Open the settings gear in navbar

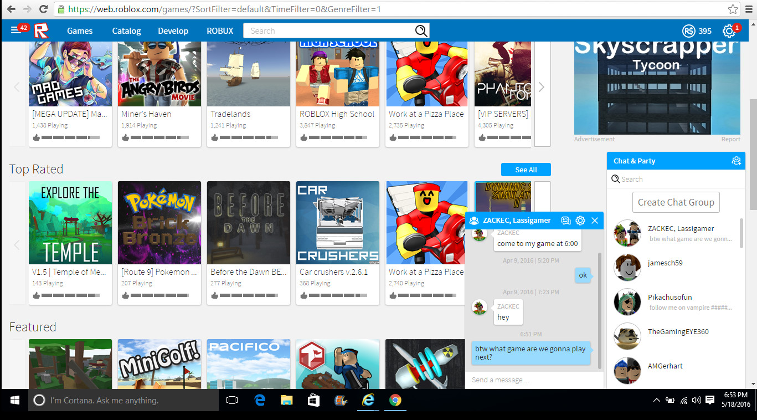(x=729, y=31)
